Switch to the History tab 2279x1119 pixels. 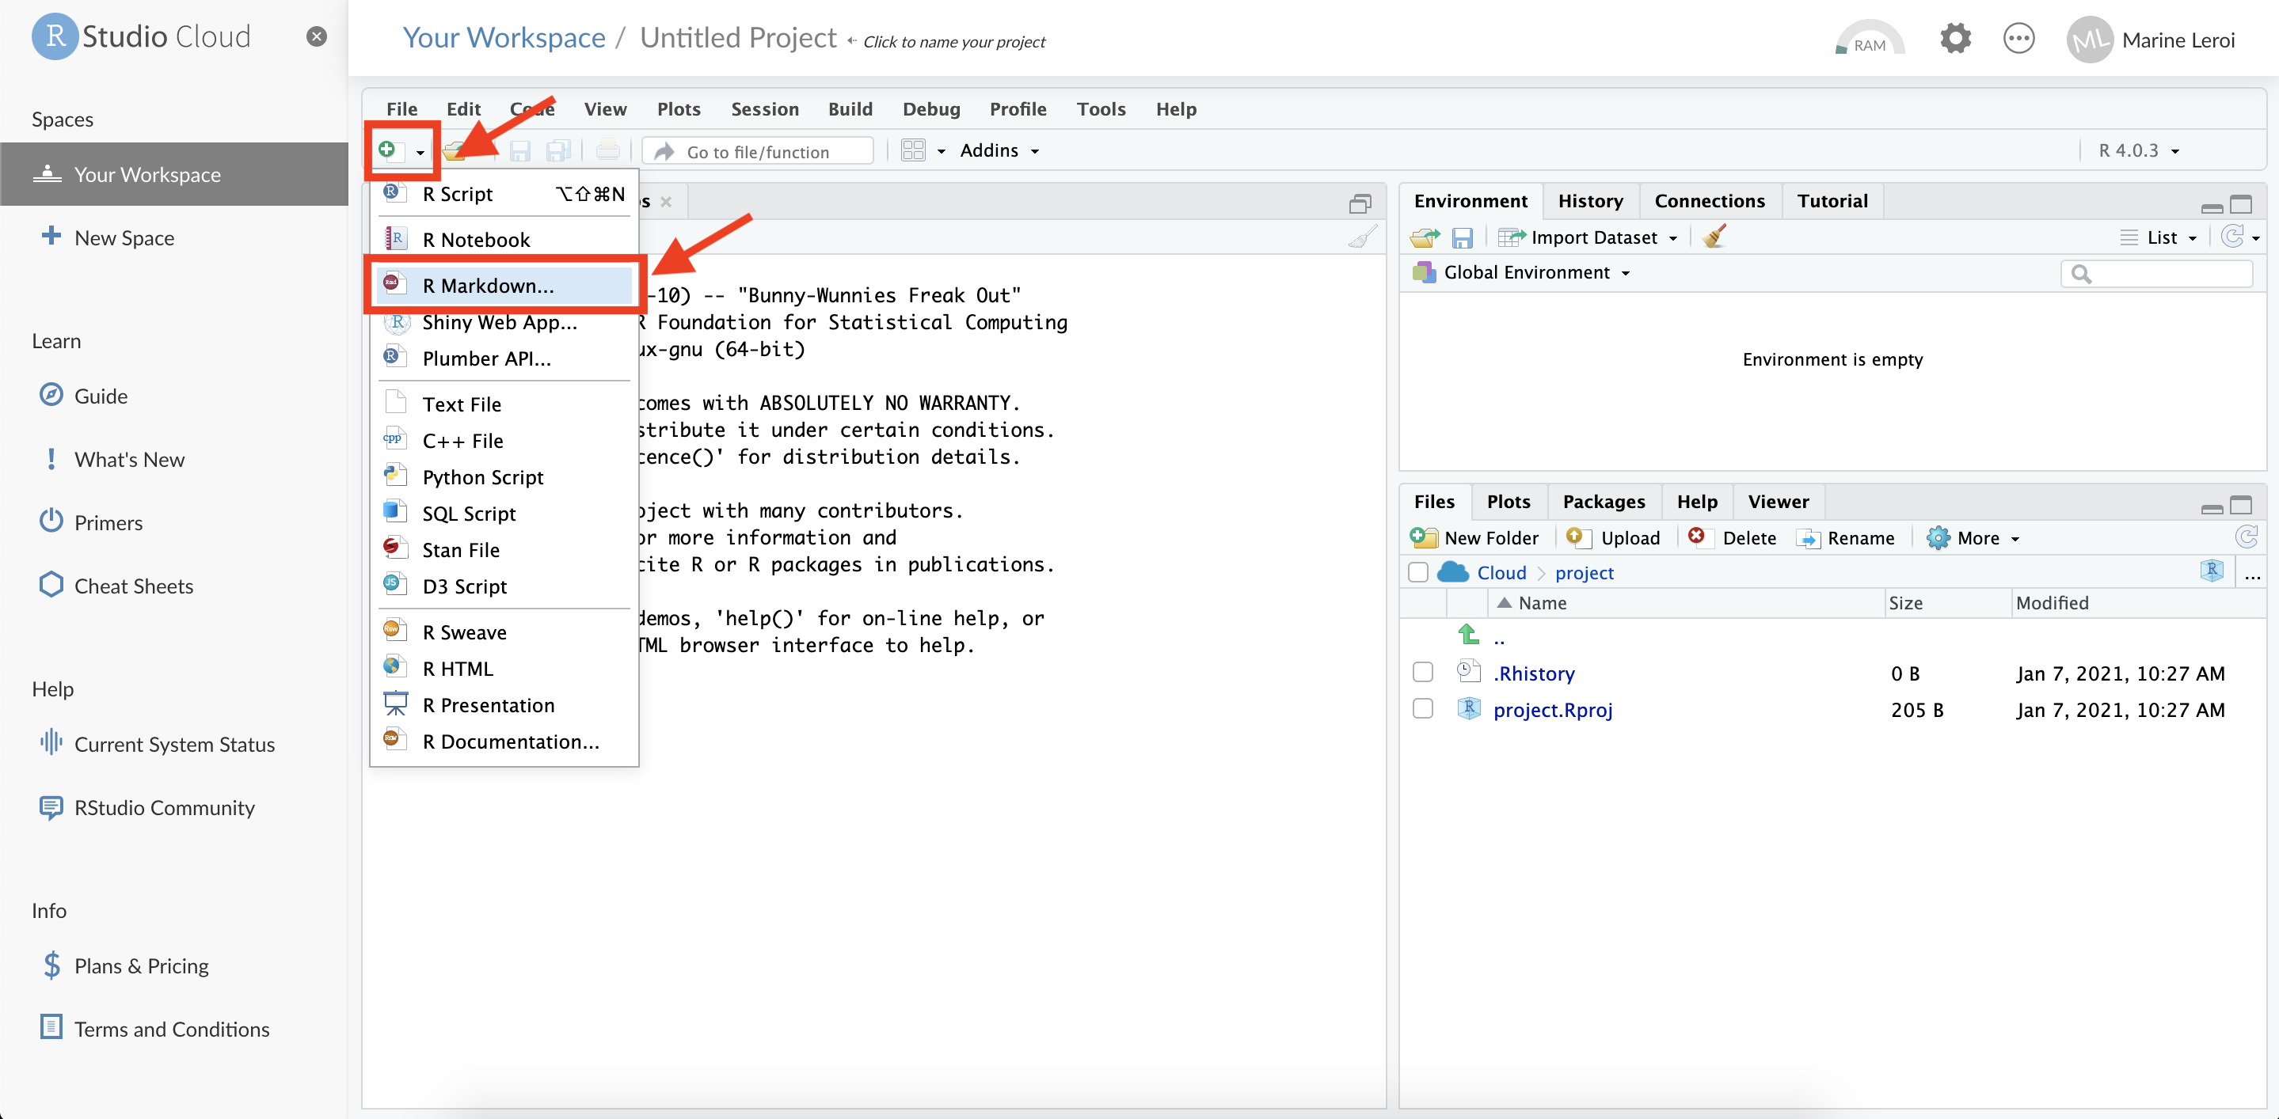1590,201
